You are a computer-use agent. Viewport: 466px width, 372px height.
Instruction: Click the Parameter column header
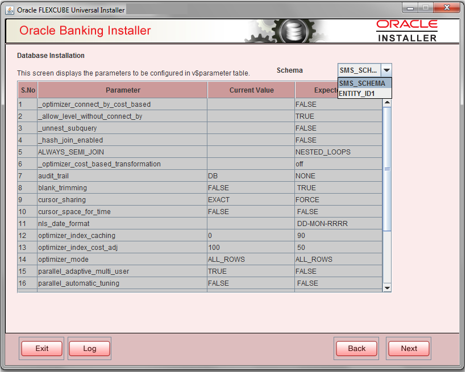pyautogui.click(x=123, y=90)
